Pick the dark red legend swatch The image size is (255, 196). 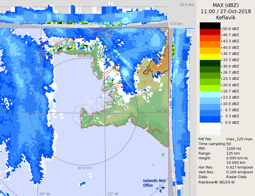(210, 32)
